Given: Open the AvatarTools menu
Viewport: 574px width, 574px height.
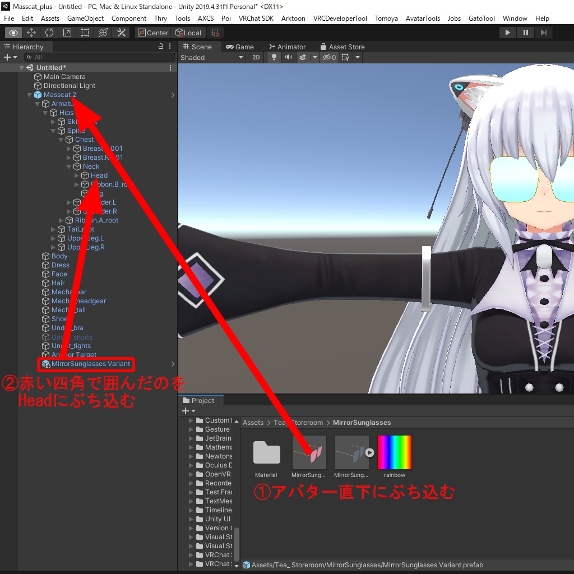Looking at the screenshot, I should (x=423, y=18).
